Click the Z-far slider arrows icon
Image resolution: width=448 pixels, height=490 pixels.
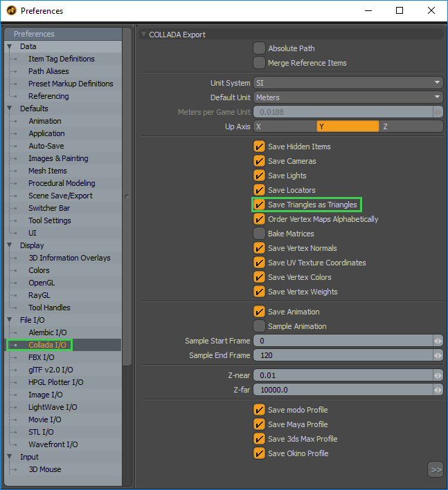pos(438,390)
